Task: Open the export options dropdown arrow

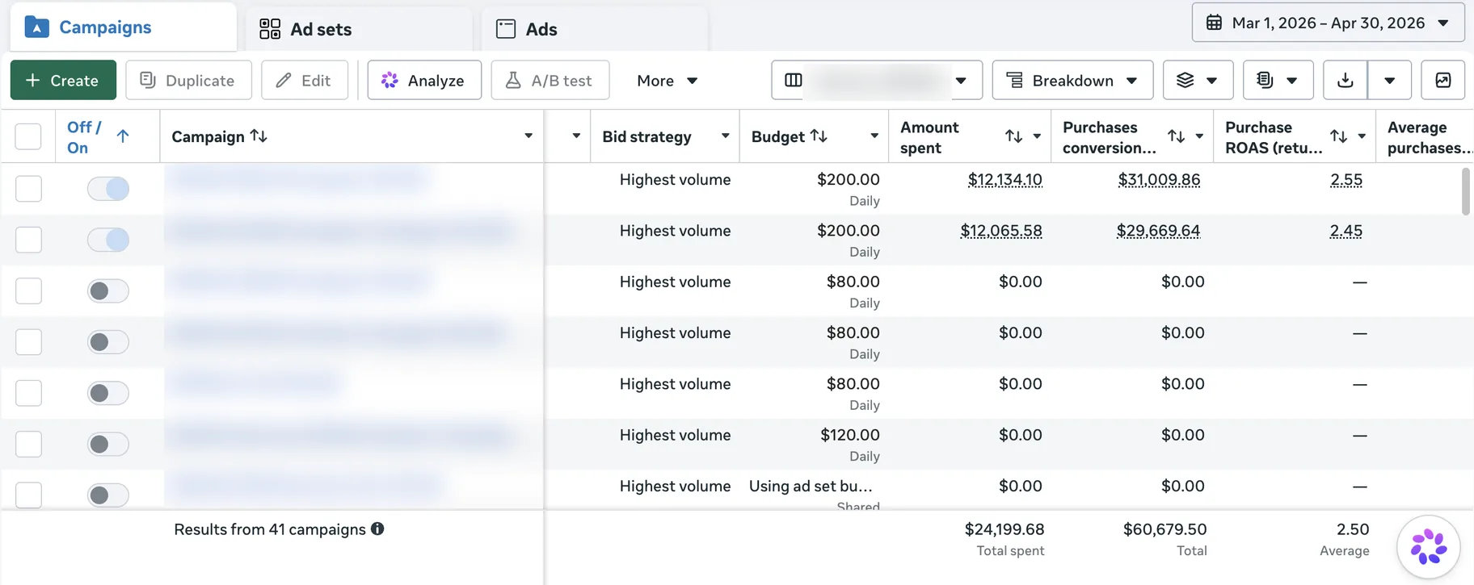Action: [1390, 80]
